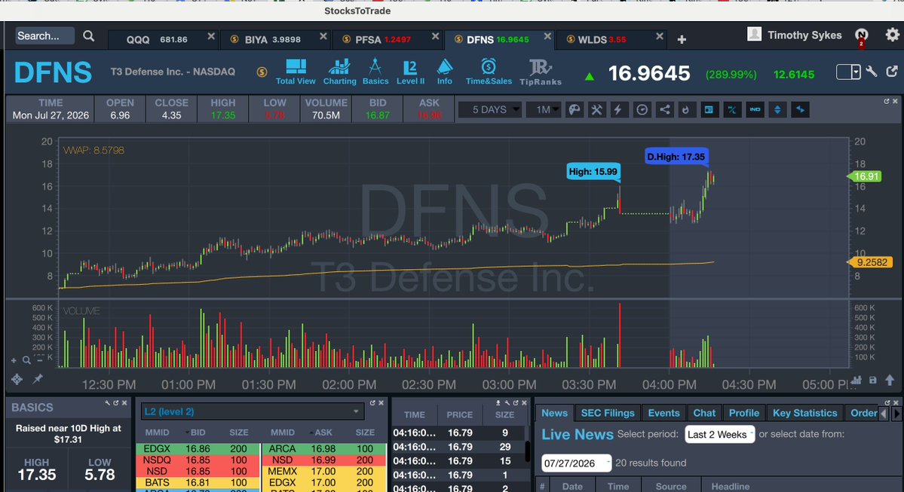Expand the L2 (level 2) dropdown
The image size is (904, 492).
[252, 411]
